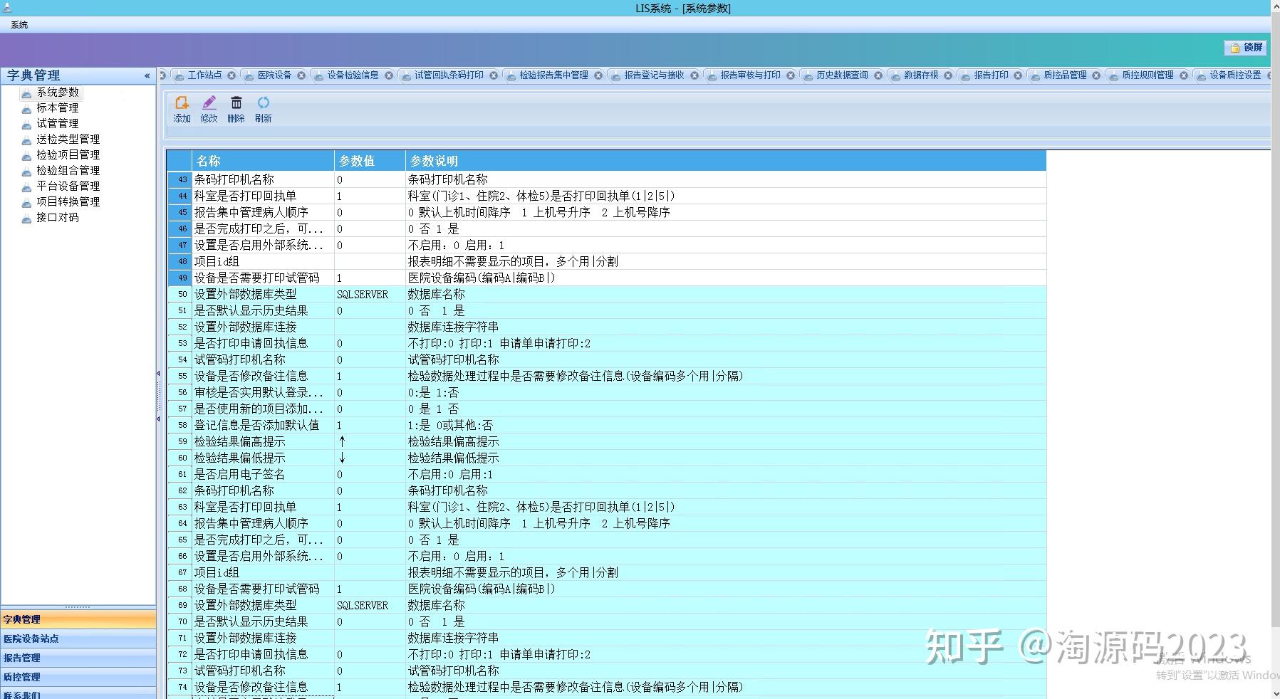Expand the 医院设备站点 panel
Viewport: 1280px width, 699px height.
[x=78, y=638]
